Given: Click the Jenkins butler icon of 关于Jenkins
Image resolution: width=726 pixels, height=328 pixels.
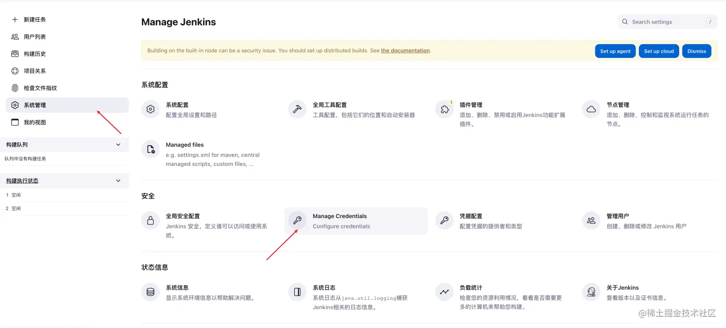Looking at the screenshot, I should click(591, 292).
